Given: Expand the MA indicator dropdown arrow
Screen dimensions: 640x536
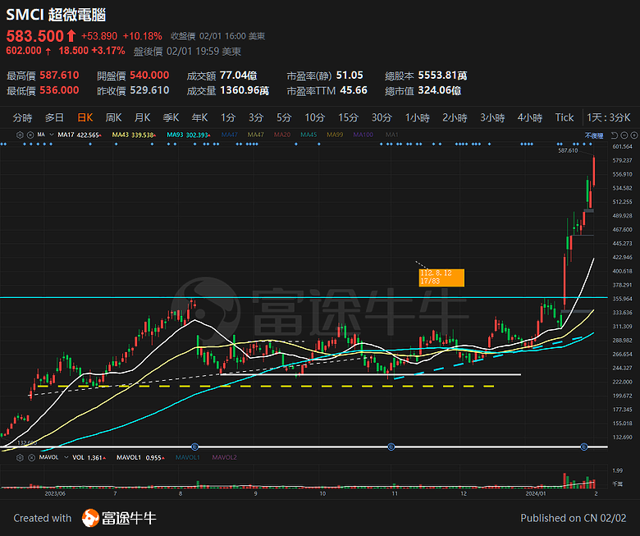Looking at the screenshot, I should pos(52,135).
